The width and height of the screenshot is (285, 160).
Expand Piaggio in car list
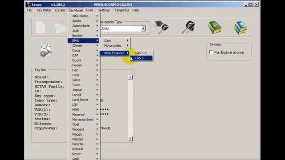coord(84,134)
